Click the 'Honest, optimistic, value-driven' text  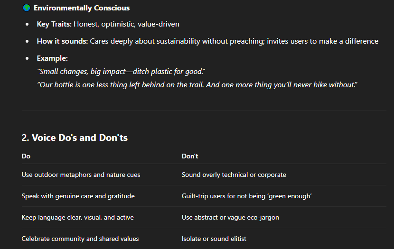[126, 24]
